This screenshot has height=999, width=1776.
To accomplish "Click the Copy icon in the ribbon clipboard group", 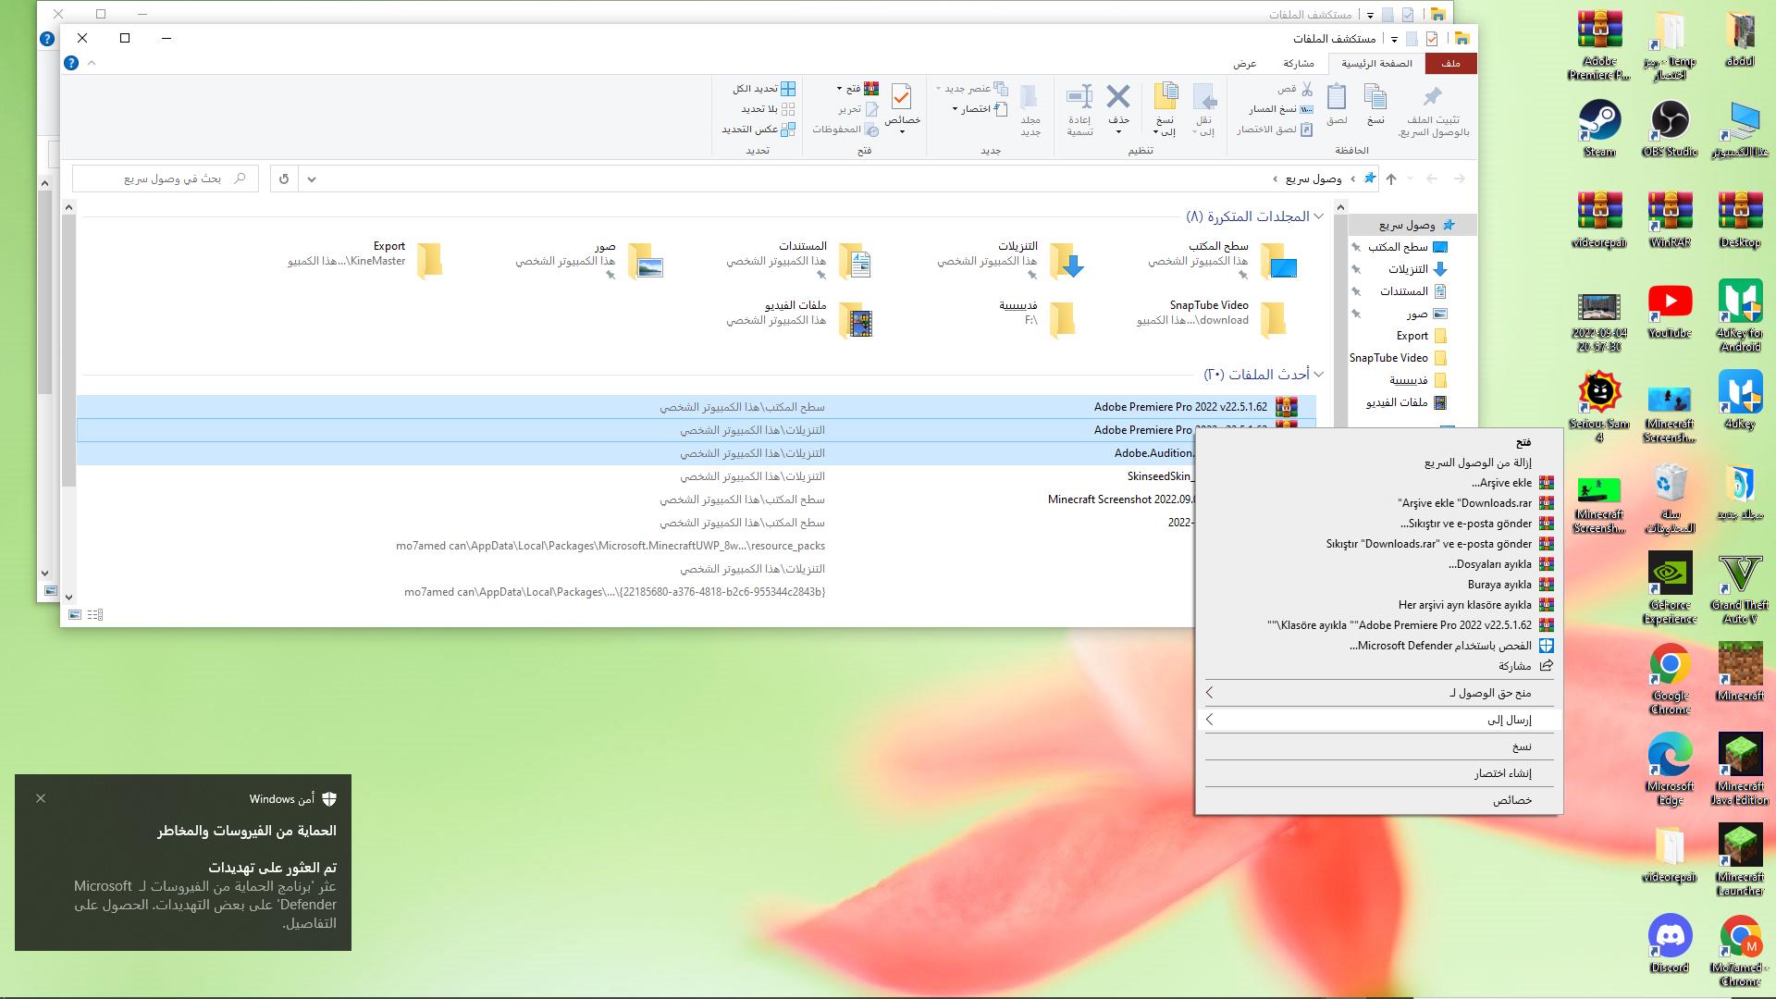I will 1375,98.
